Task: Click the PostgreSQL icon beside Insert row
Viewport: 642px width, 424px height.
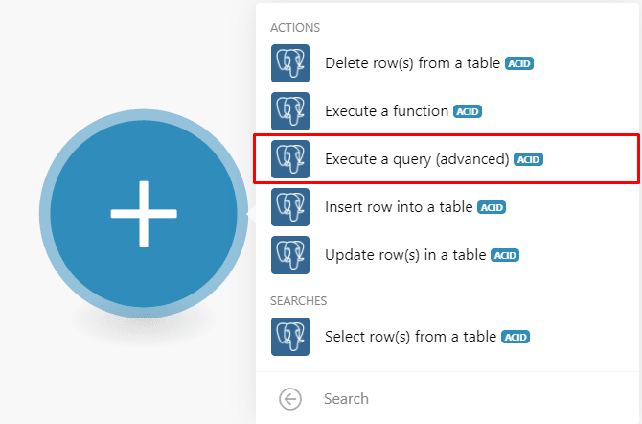Action: [x=290, y=207]
